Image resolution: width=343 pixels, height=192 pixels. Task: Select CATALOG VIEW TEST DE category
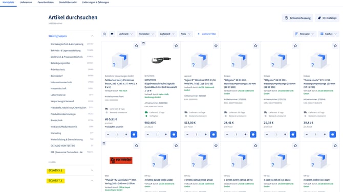[63, 146]
